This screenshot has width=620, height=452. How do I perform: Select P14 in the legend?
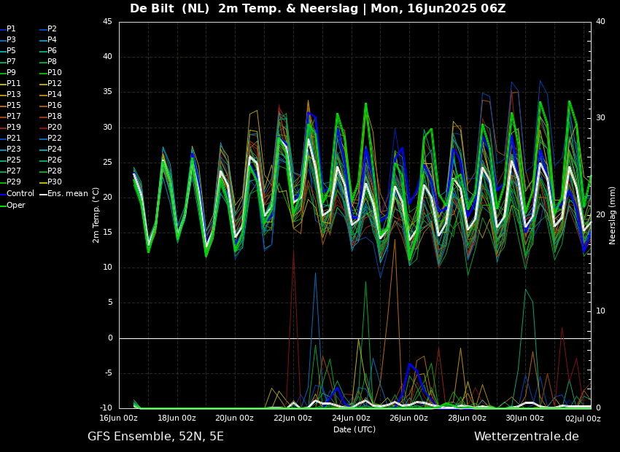point(55,95)
